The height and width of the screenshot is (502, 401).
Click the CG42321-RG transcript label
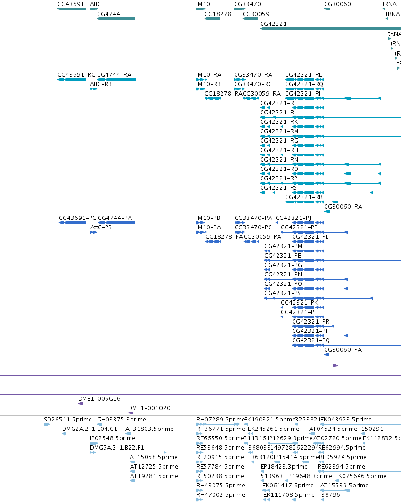(x=279, y=141)
